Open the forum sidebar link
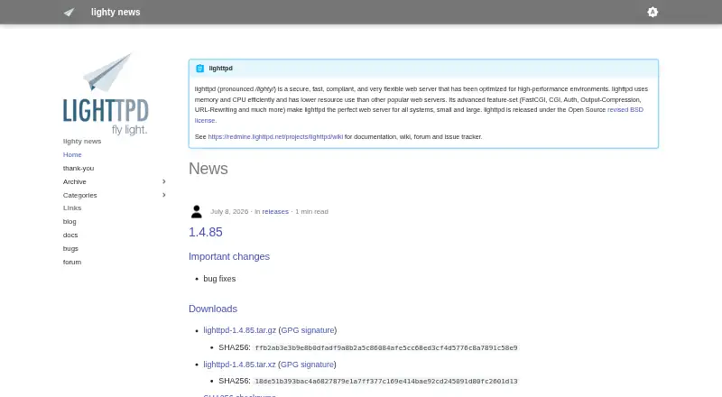This screenshot has height=397, width=722. 72,262
